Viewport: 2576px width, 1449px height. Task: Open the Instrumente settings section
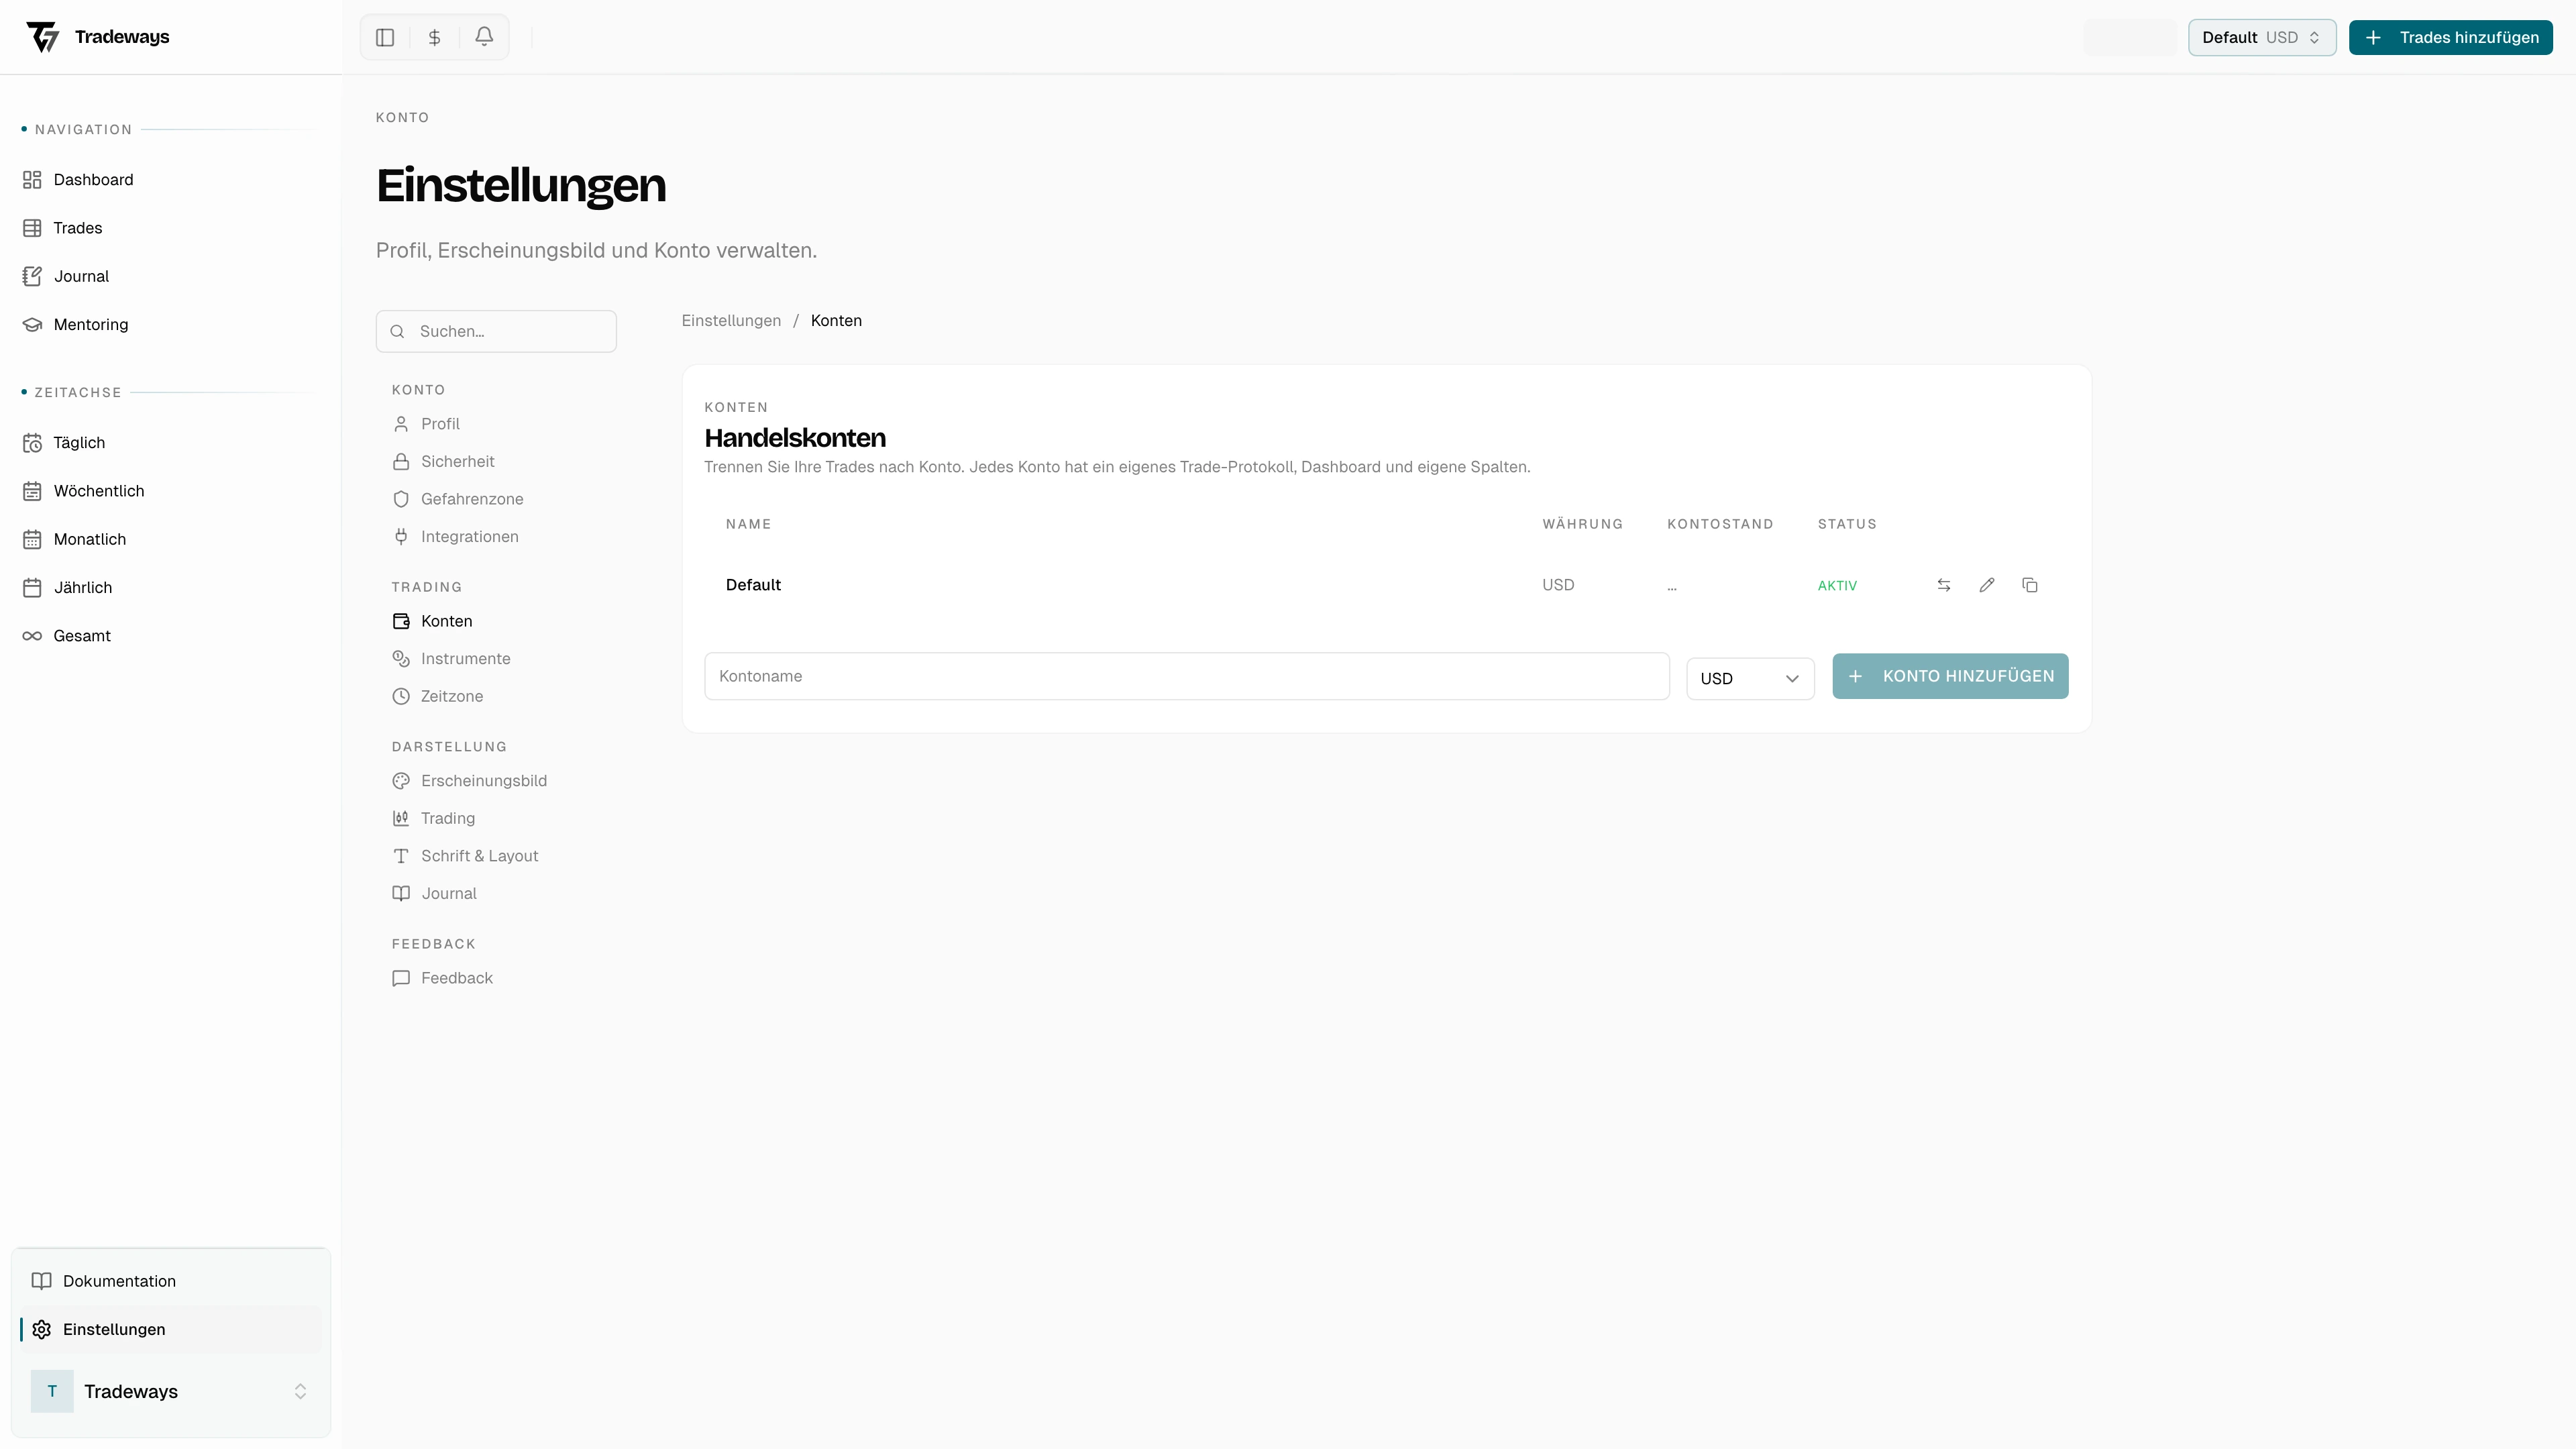pyautogui.click(x=465, y=658)
